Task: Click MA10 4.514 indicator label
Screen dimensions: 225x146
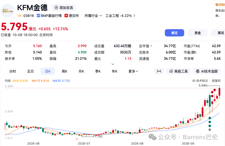Action: coord(40,81)
